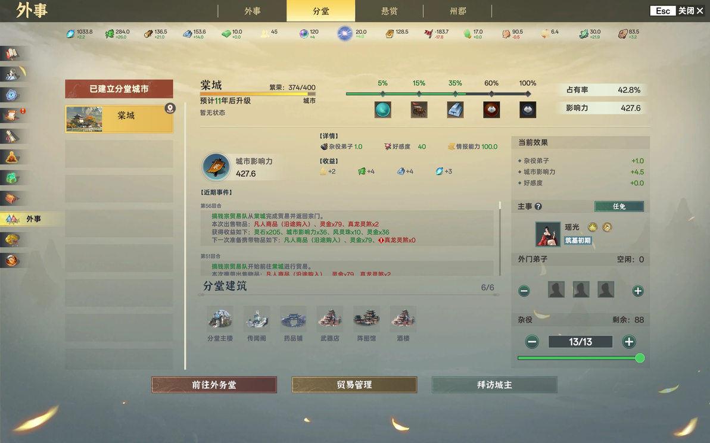Click the 153.6 ore resource

click(194, 33)
